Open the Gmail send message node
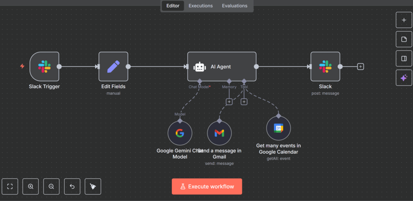The image size is (413, 201). click(x=219, y=133)
